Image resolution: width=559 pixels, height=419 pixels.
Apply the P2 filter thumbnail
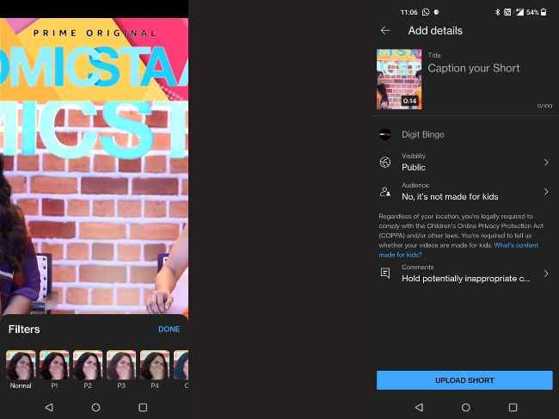88,365
